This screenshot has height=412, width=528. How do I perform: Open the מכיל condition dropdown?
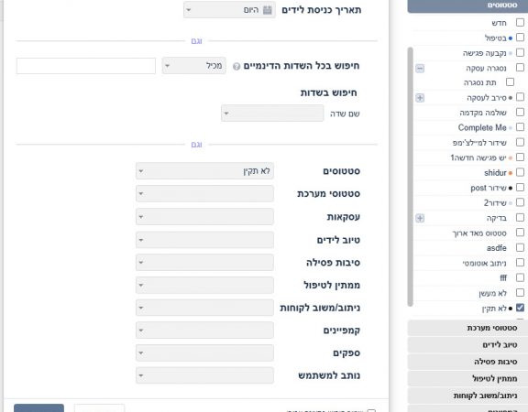pos(193,66)
